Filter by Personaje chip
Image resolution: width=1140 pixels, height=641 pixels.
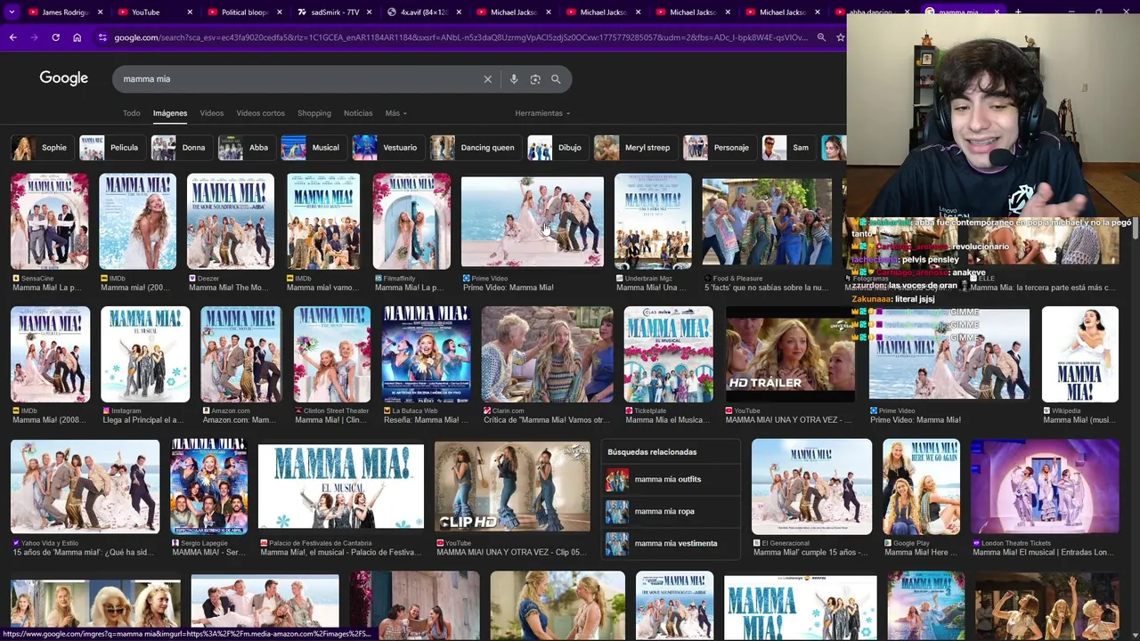[x=718, y=148]
